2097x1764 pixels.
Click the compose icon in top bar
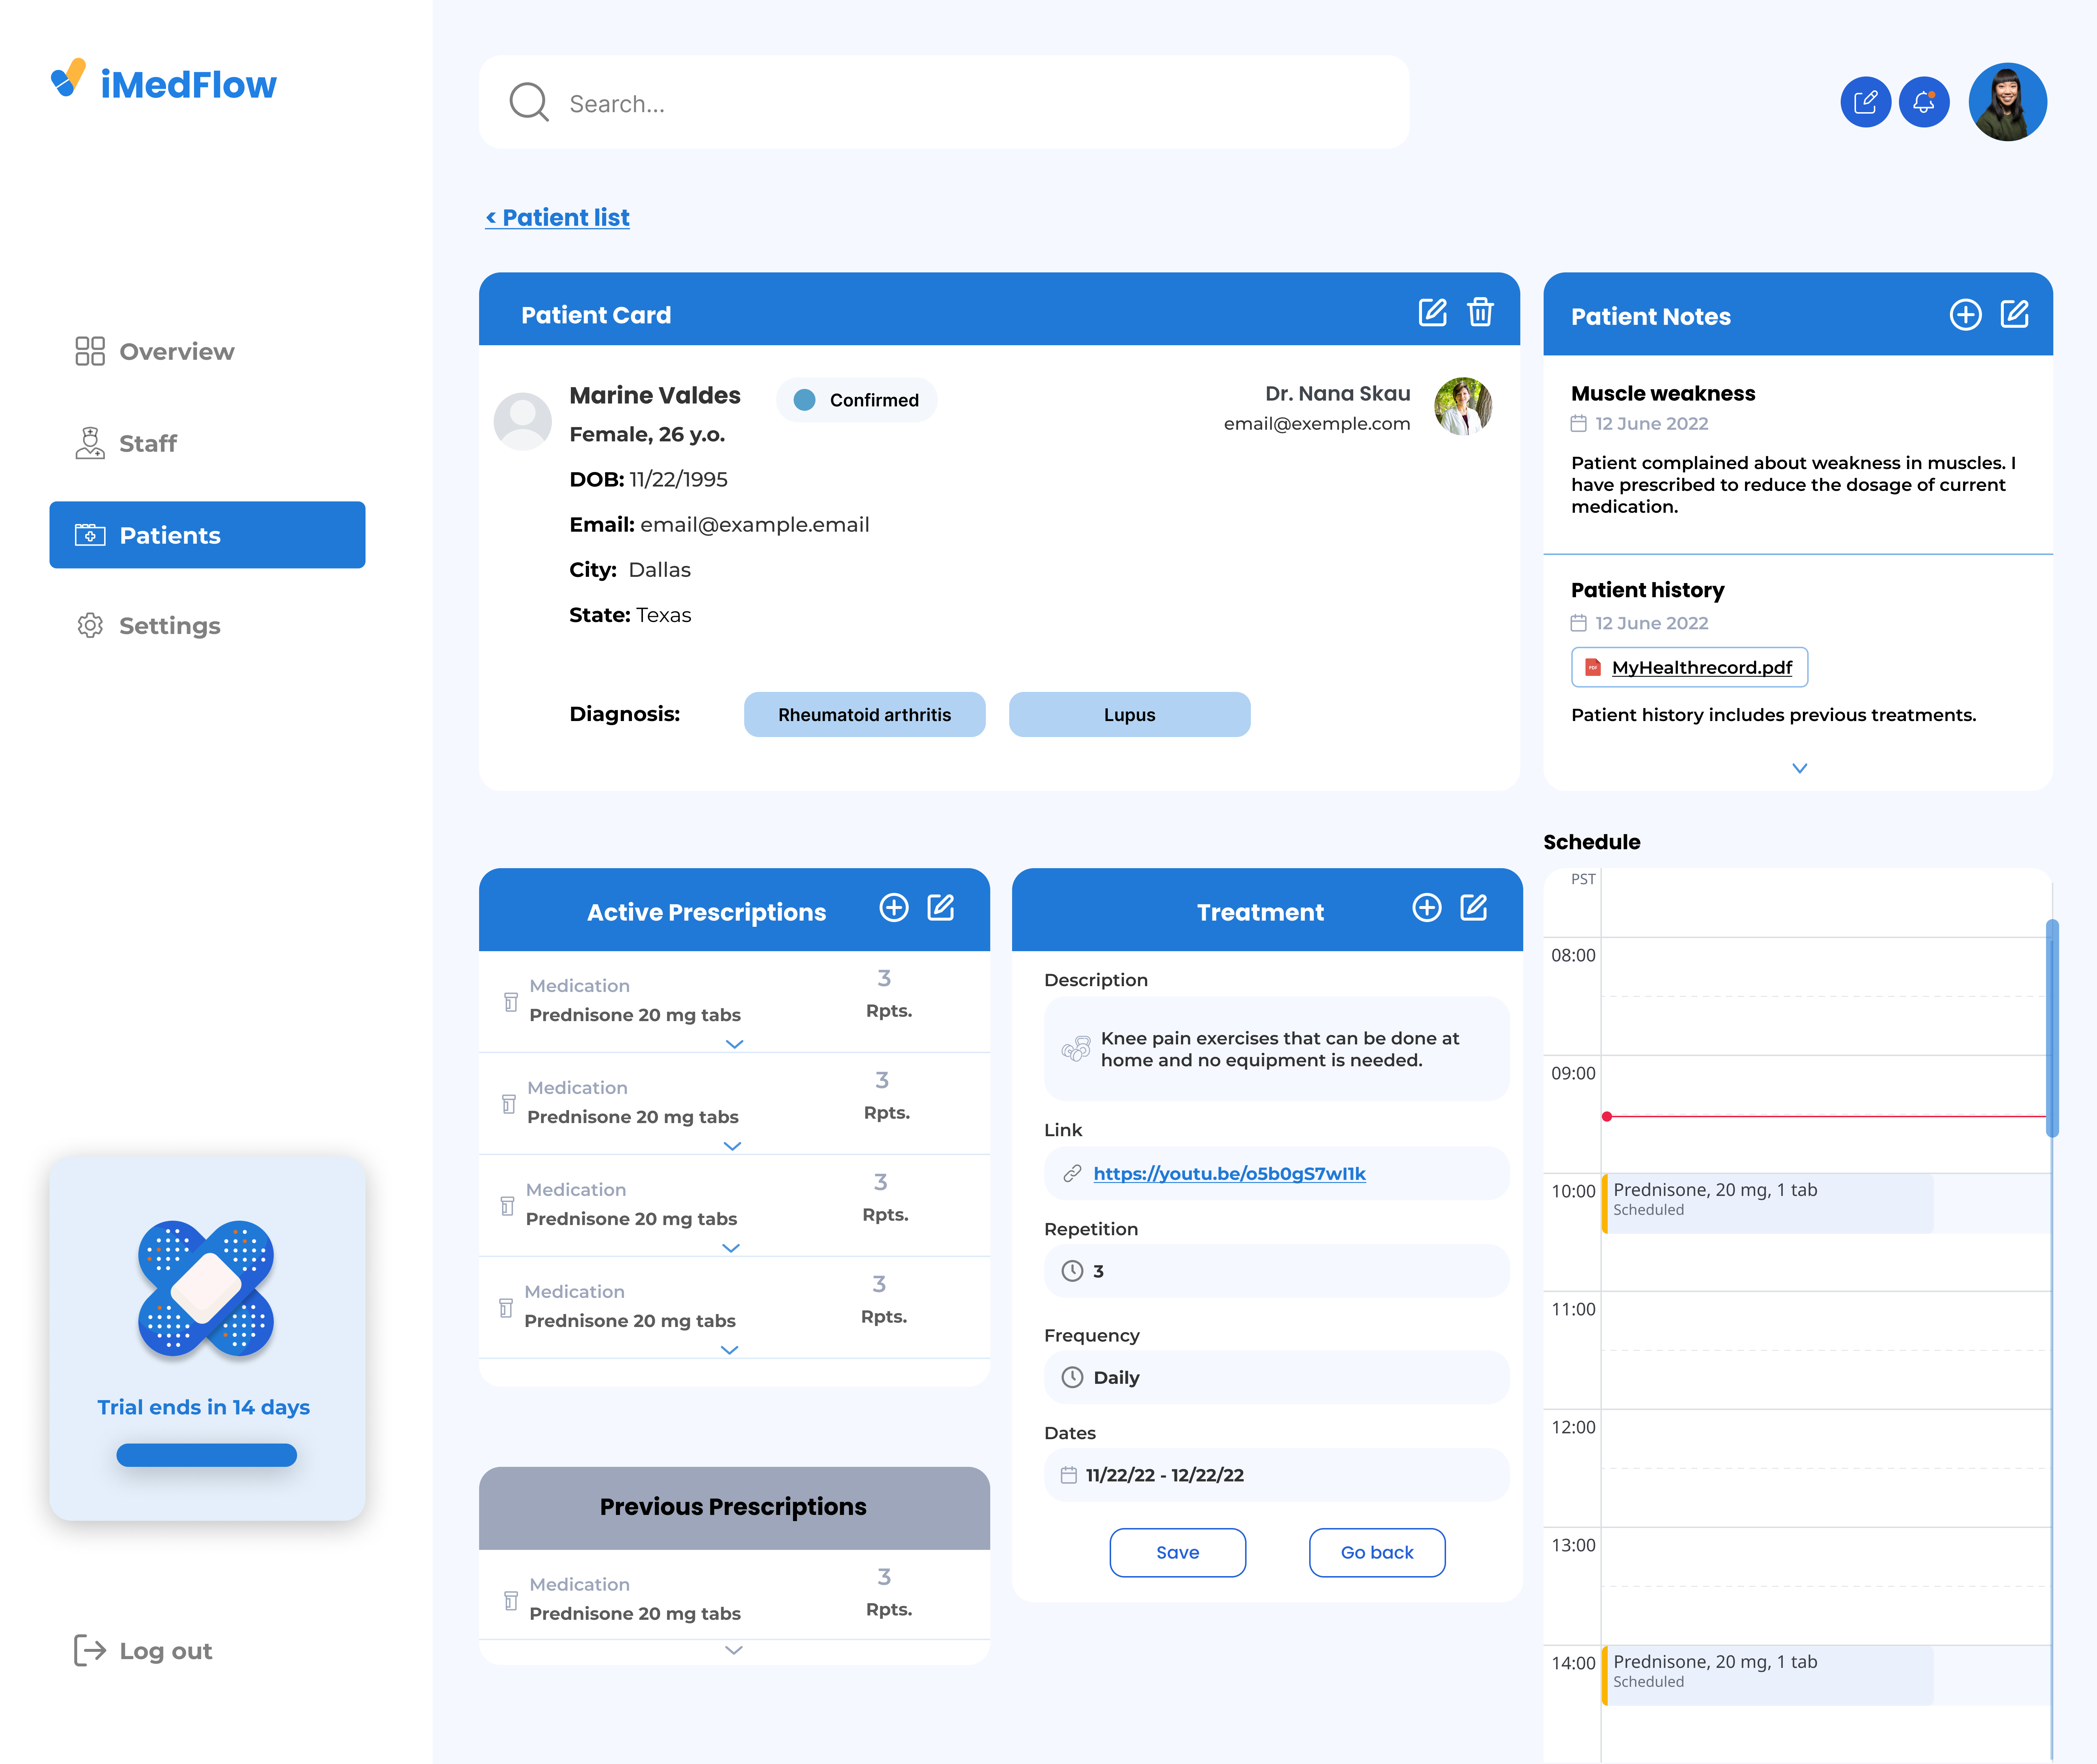pyautogui.click(x=1865, y=102)
